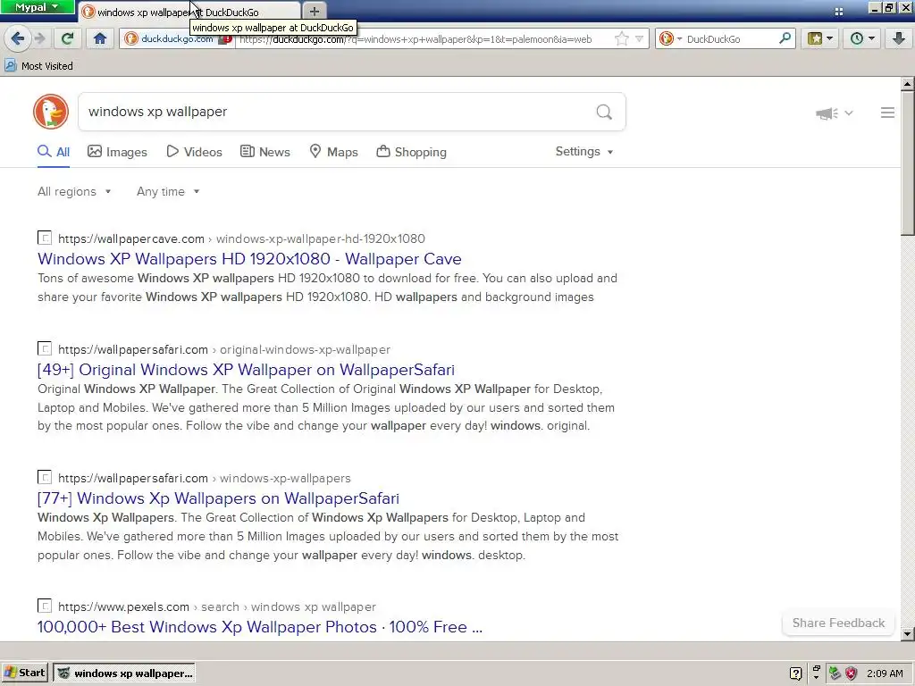Viewport: 915px width, 686px height.
Task: Click the page scrollbar down arrow
Action: 908,633
